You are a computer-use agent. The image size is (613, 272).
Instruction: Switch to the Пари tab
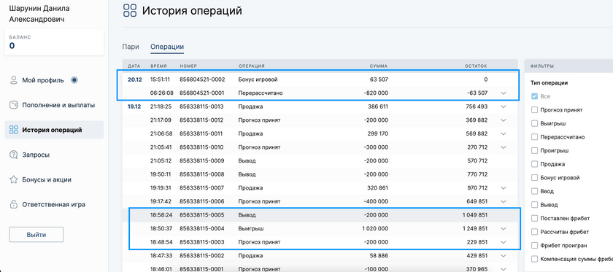130,47
